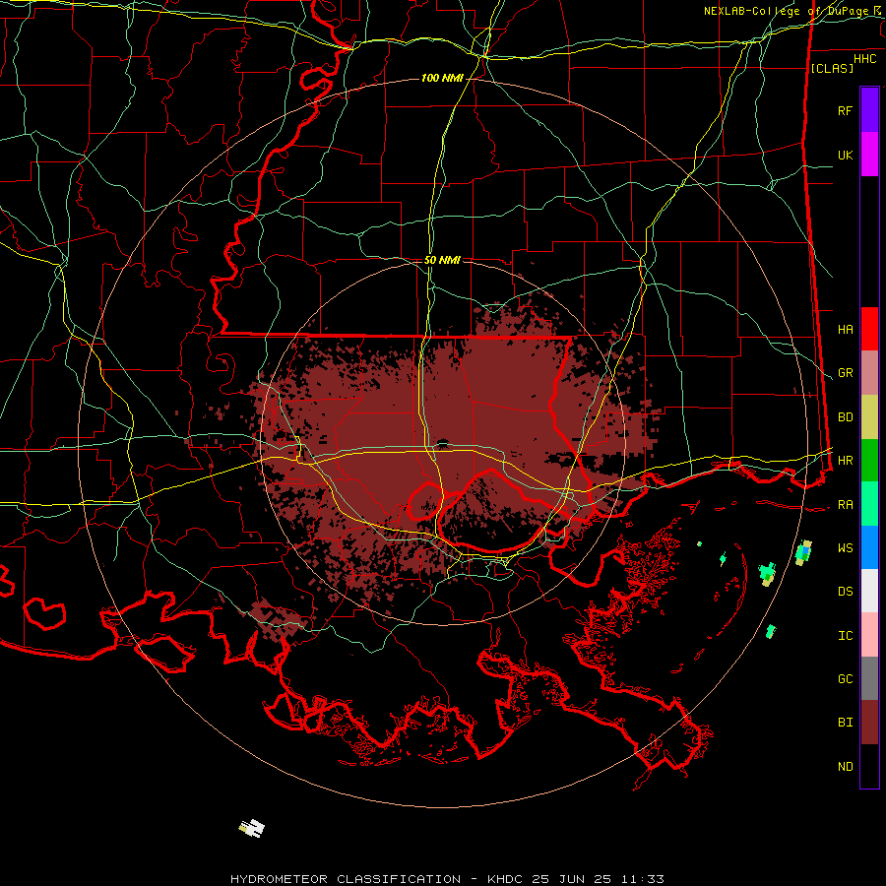The height and width of the screenshot is (886, 886).
Task: Click the dark radar site gap at echo center
Action: click(x=442, y=443)
